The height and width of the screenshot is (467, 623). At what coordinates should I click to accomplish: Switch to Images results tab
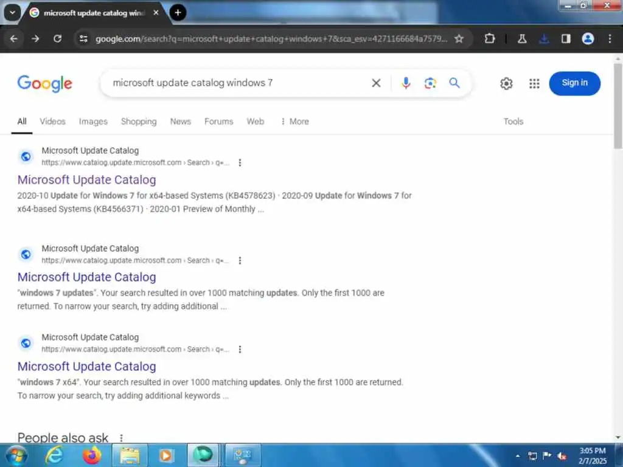tap(93, 122)
